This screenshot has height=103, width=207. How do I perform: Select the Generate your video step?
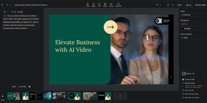[191, 98]
